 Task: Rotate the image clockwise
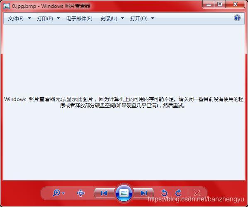pyautogui.click(x=178, y=193)
